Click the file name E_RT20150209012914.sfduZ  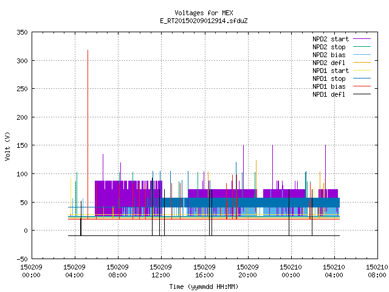(x=204, y=21)
